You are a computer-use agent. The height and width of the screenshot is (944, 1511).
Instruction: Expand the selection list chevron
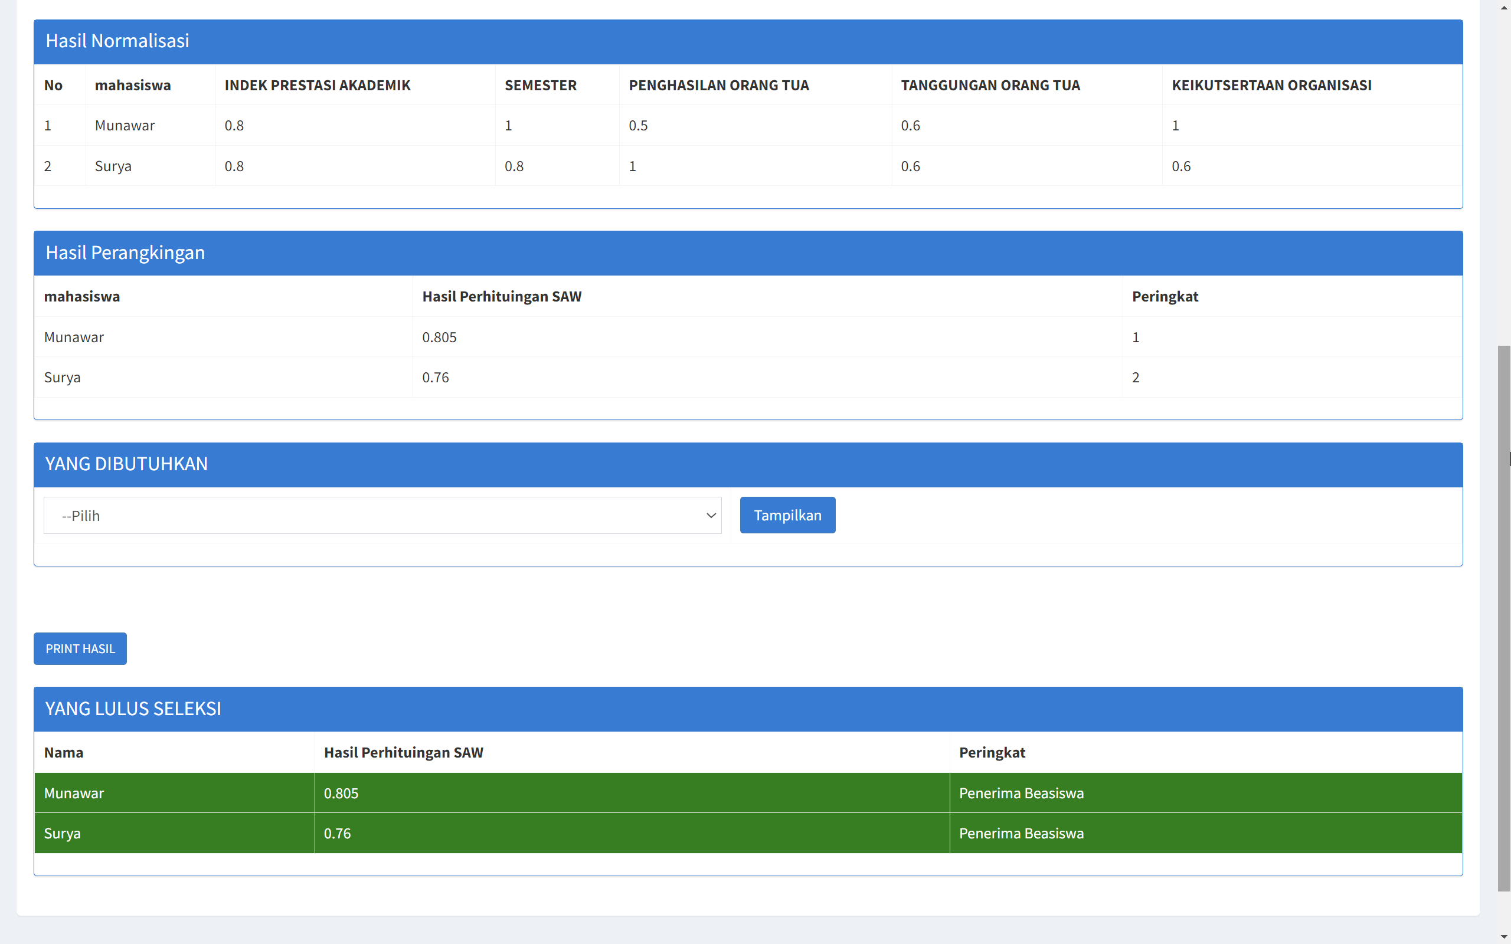tap(710, 515)
